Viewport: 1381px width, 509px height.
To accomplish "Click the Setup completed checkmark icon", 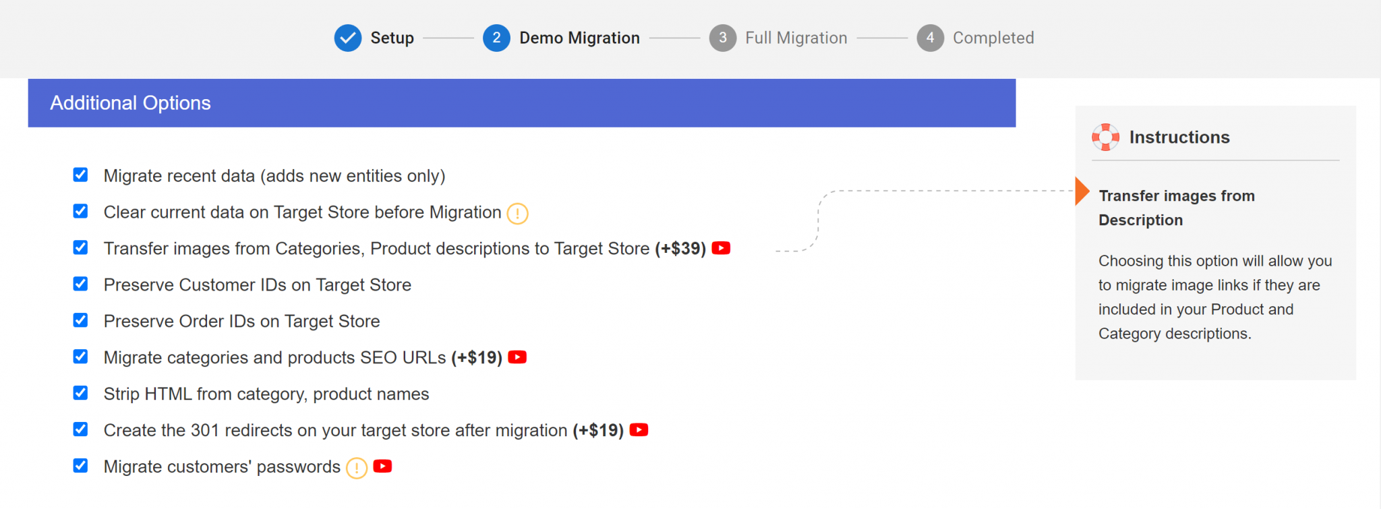I will click(x=347, y=38).
